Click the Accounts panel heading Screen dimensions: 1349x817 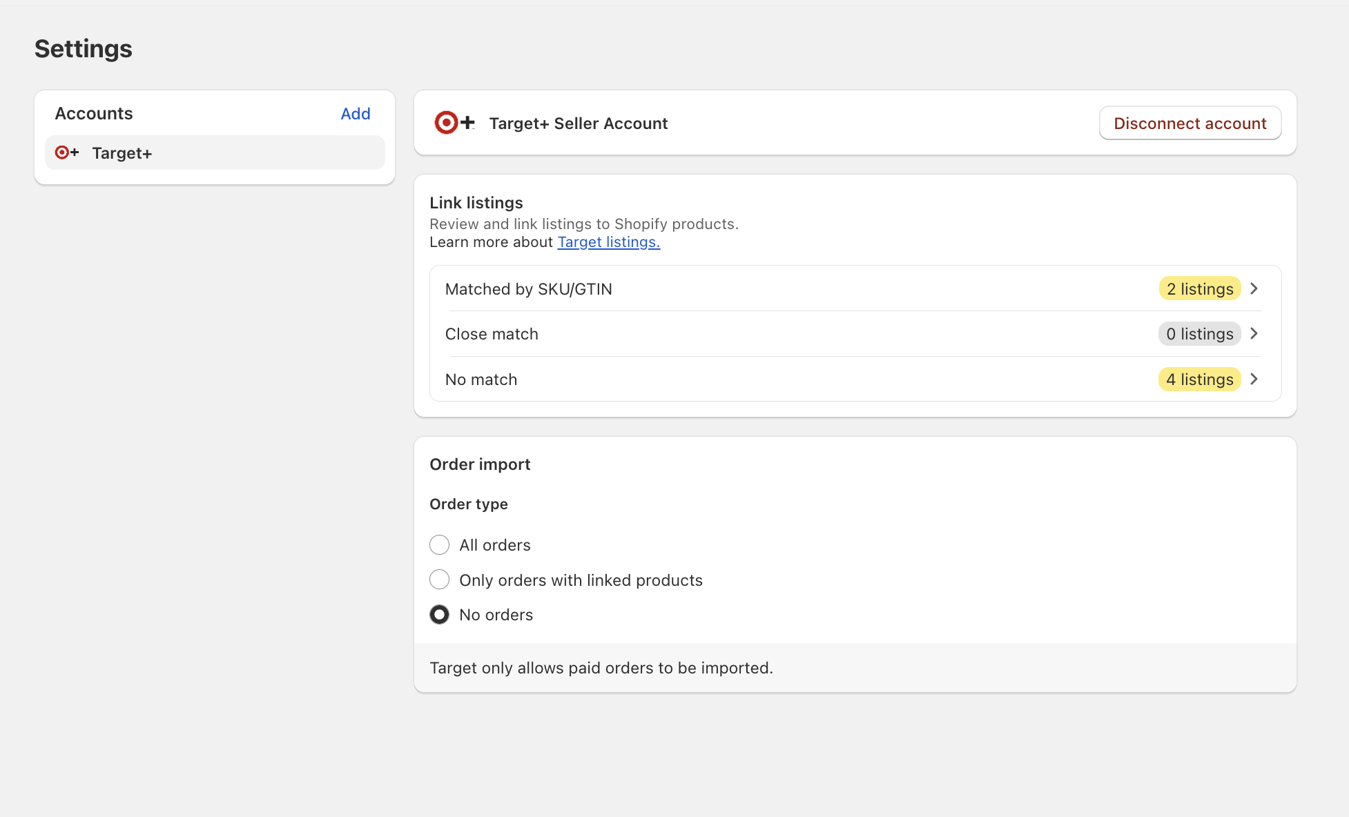coord(94,114)
